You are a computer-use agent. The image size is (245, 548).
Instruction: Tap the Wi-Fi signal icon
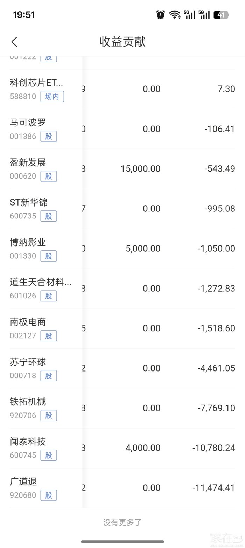pyautogui.click(x=174, y=15)
